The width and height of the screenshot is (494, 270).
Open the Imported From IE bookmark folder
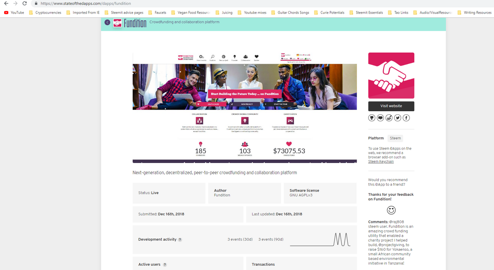[83, 12]
